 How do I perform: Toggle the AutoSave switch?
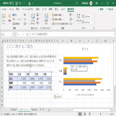12,3
